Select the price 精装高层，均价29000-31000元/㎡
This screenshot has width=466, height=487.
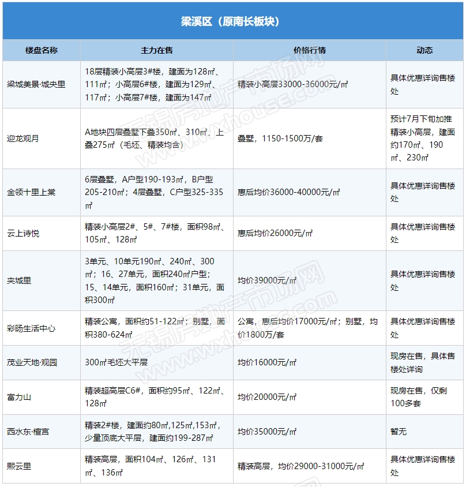(x=300, y=466)
